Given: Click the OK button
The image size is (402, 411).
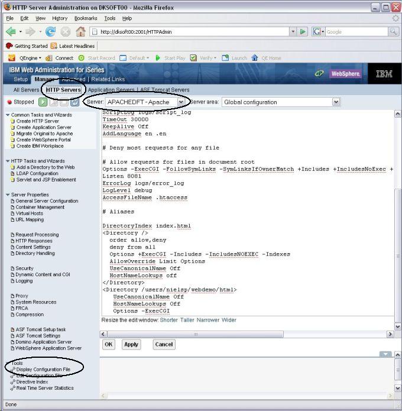Looking at the screenshot, I should point(109,344).
